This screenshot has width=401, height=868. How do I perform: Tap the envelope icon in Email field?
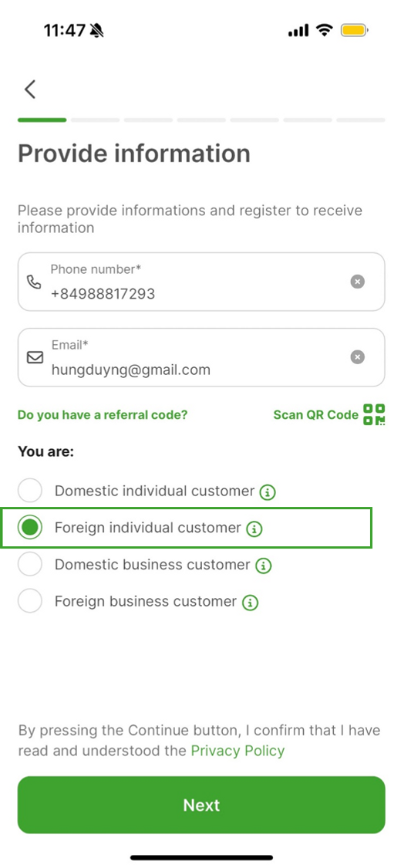(x=35, y=357)
